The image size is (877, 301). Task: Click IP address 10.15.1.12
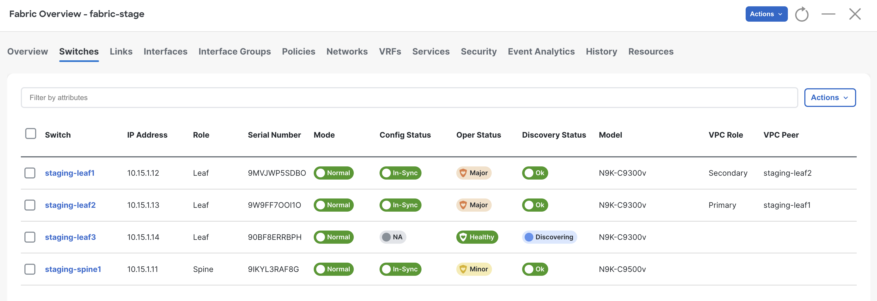[x=143, y=173]
